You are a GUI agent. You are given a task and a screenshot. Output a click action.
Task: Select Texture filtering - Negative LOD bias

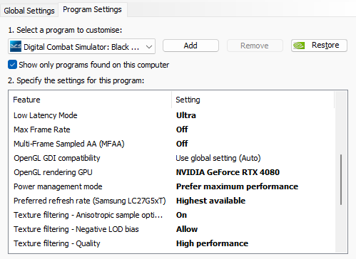click(76, 229)
